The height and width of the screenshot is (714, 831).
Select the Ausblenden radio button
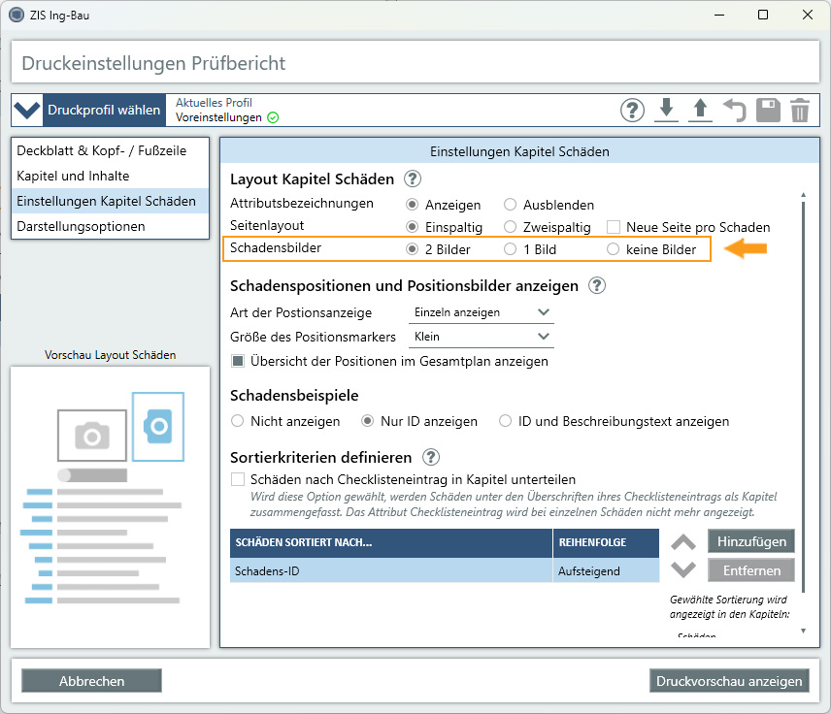coord(511,205)
